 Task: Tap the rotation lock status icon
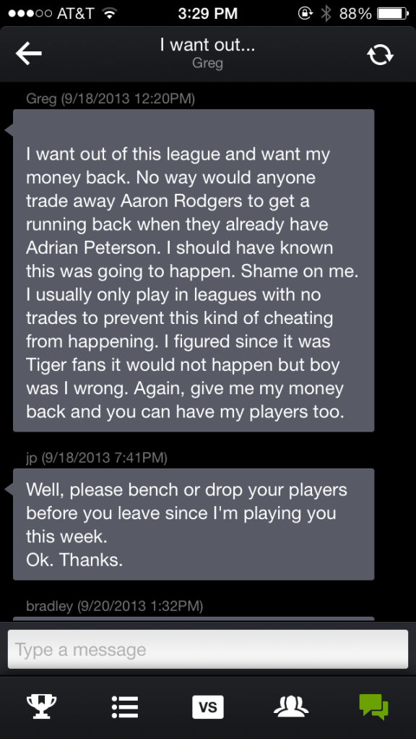pyautogui.click(x=305, y=14)
